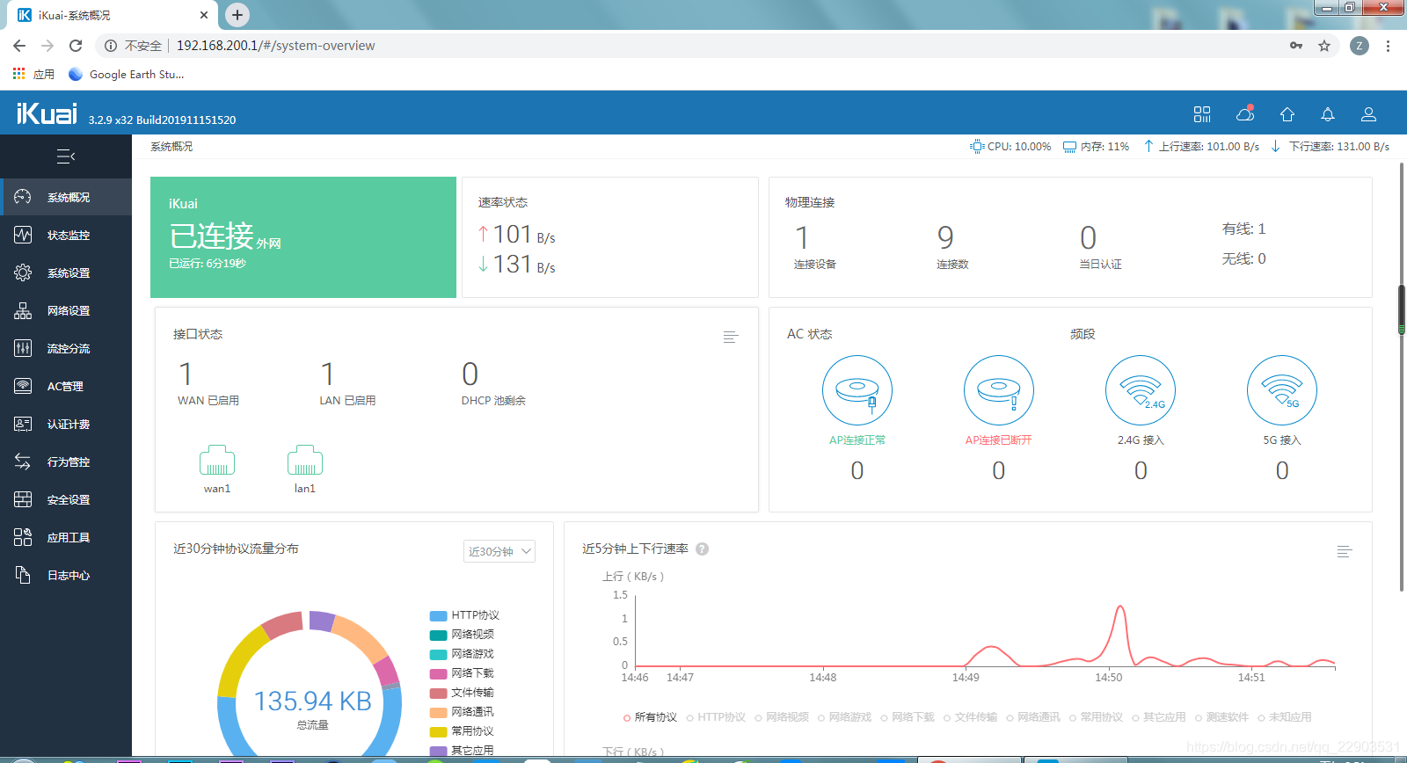Click the 网络下载 pink legend swatch
The height and width of the screenshot is (763, 1407).
[438, 673]
